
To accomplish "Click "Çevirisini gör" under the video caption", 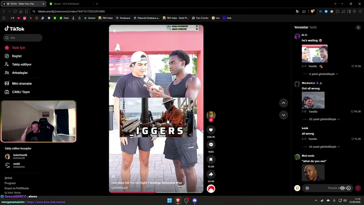I will pos(119,188).
